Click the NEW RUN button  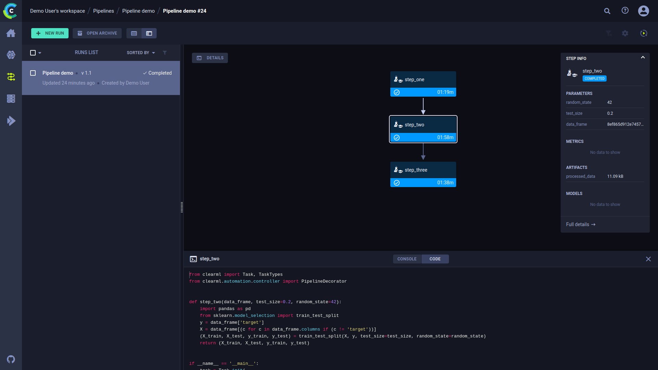click(x=50, y=33)
